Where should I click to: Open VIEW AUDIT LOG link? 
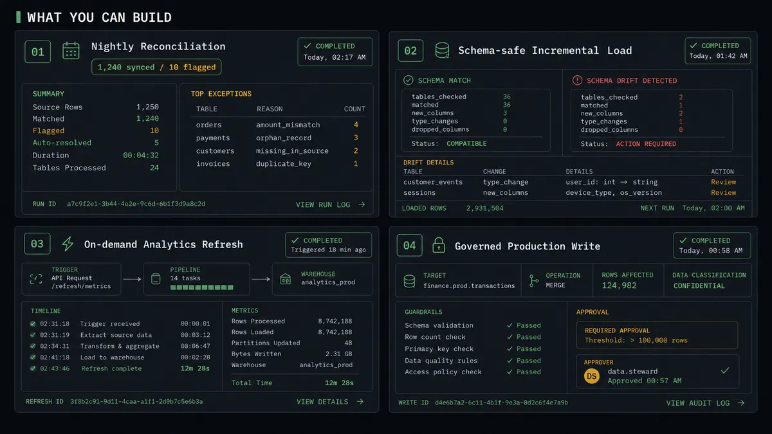coord(705,403)
